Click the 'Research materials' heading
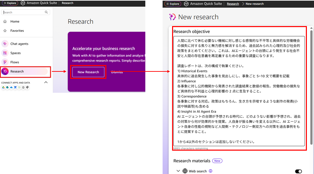The height and width of the screenshot is (174, 314). click(192, 161)
